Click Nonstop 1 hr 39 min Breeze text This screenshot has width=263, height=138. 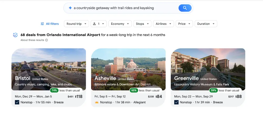pyautogui.click(x=201, y=102)
